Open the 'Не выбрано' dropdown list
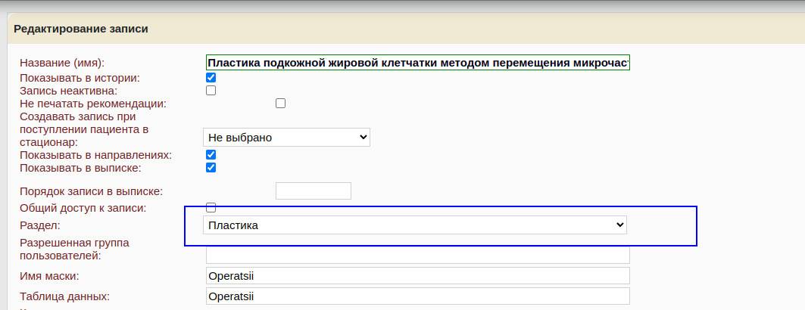 click(x=286, y=137)
